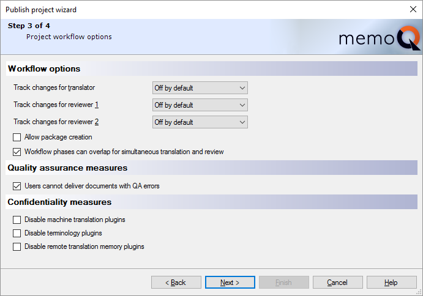Toggle Users cannot deliver documents with QA errors
The height and width of the screenshot is (296, 423).
click(x=17, y=186)
